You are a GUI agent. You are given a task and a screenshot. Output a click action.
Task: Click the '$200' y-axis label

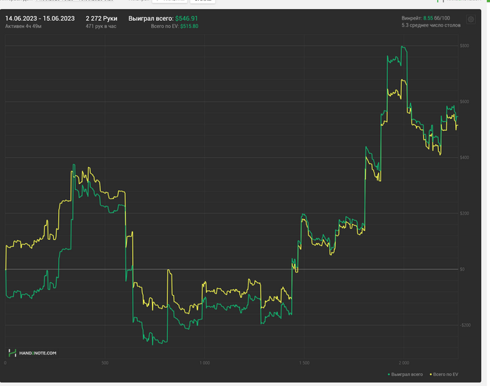pos(464,213)
